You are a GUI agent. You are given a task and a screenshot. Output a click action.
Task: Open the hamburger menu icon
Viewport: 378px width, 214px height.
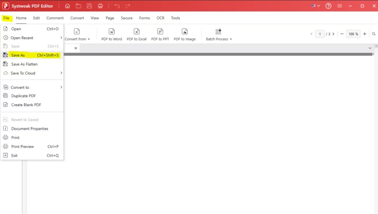click(x=340, y=6)
